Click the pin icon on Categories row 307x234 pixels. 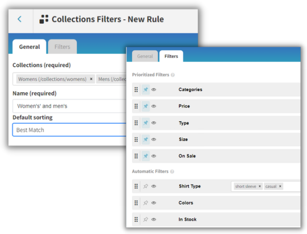[x=145, y=90]
